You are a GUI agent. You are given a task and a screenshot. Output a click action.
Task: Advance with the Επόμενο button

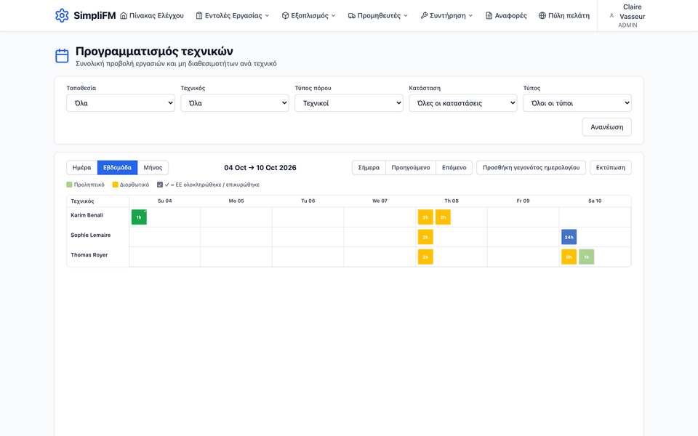tap(454, 168)
